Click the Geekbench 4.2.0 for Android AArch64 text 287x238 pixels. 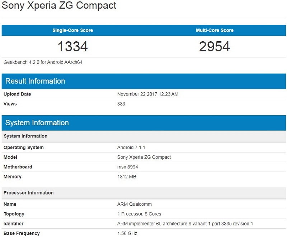tap(43, 62)
